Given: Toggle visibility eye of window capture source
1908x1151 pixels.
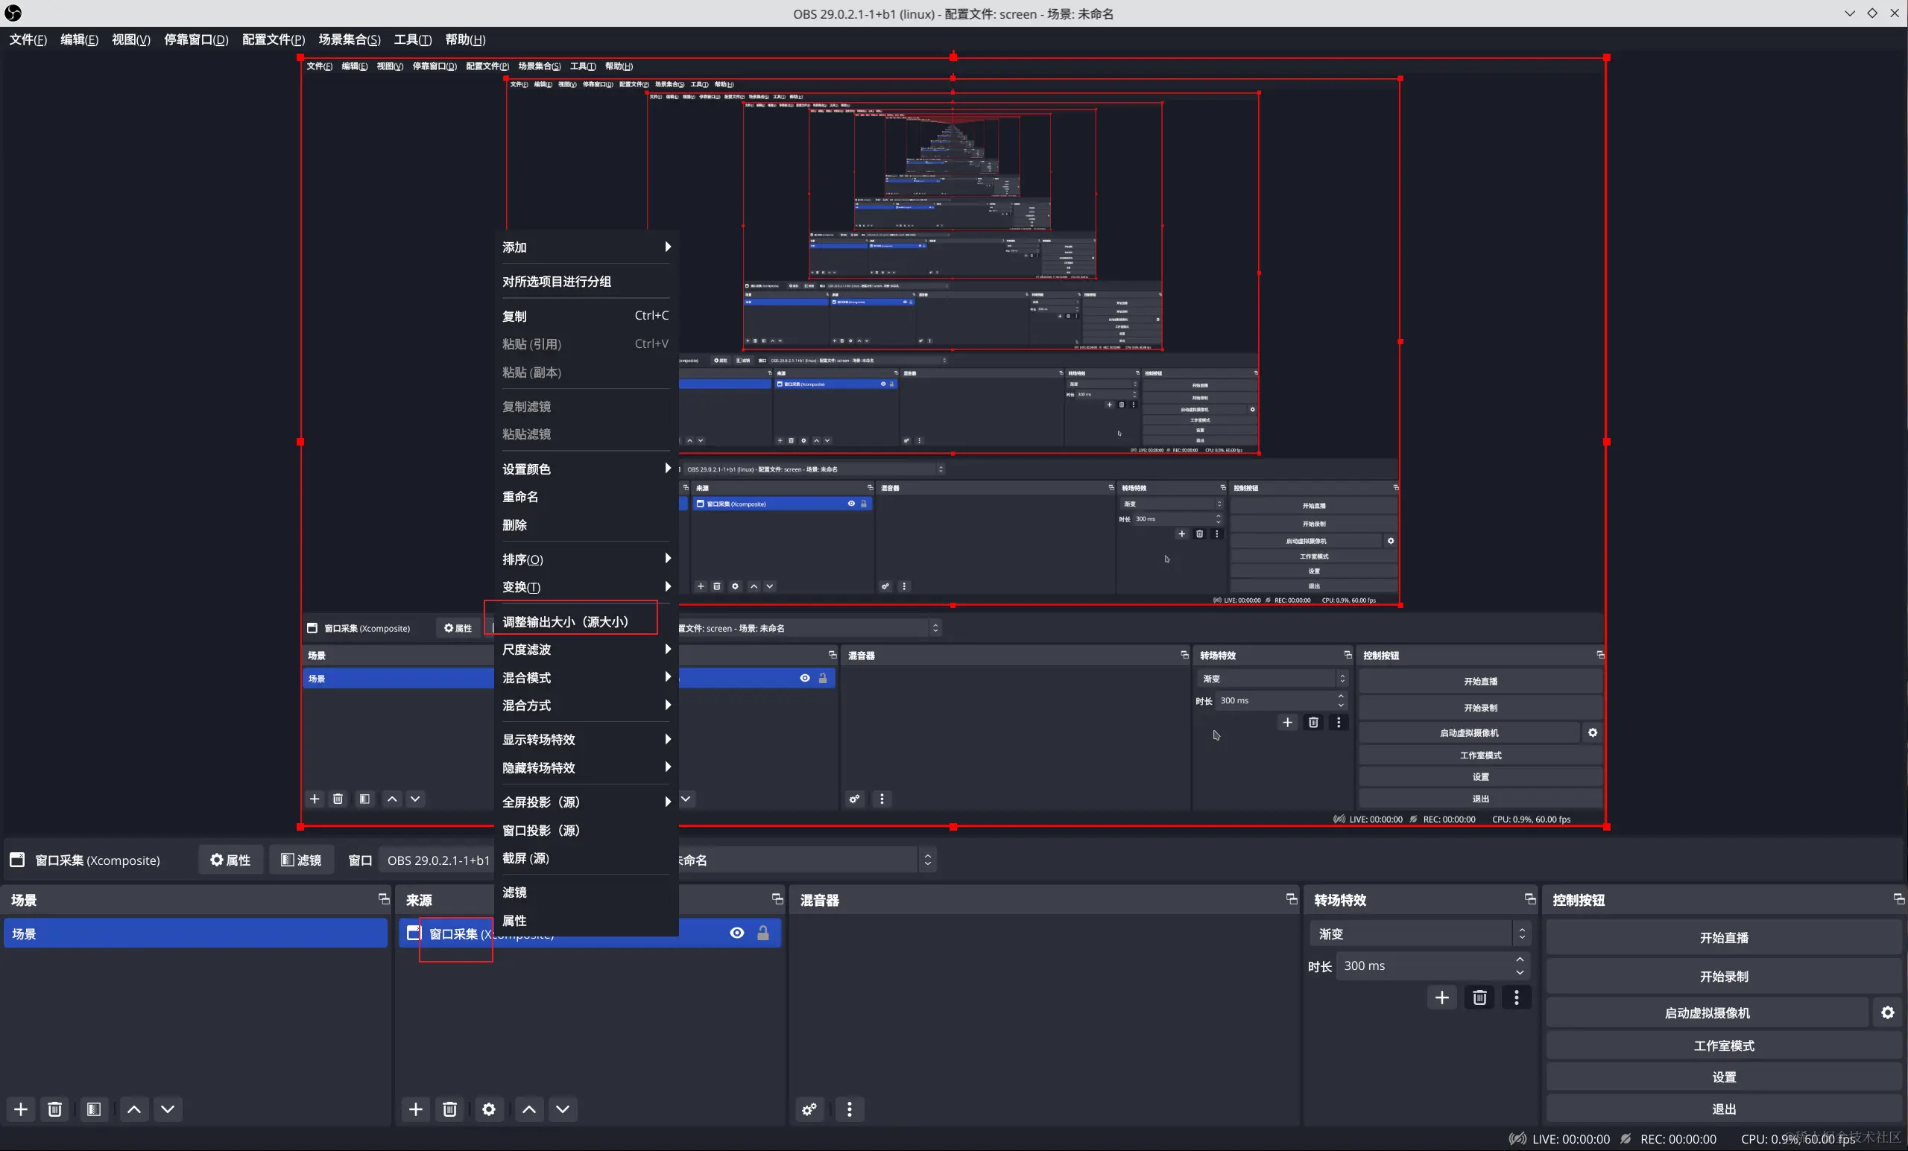Looking at the screenshot, I should tap(737, 933).
